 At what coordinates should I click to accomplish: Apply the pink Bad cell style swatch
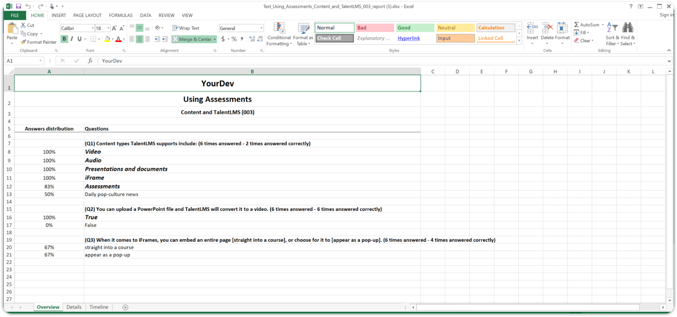coord(375,28)
